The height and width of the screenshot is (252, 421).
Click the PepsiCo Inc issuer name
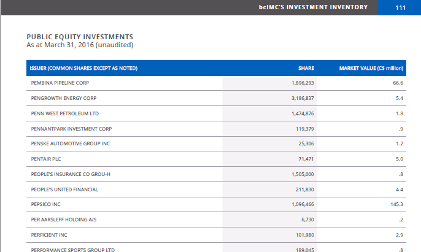[x=46, y=204]
